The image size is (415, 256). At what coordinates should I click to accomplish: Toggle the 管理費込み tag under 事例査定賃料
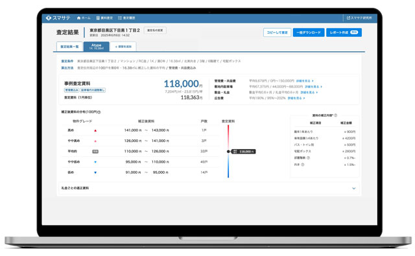(71, 90)
